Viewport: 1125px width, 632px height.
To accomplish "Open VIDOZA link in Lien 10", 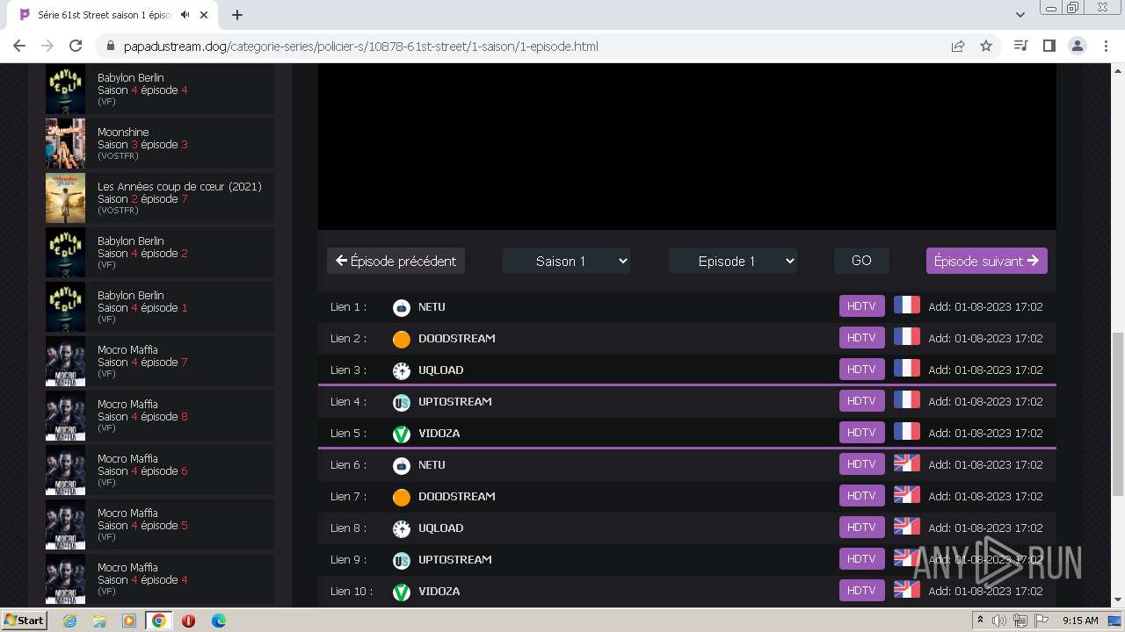I will (x=439, y=592).
